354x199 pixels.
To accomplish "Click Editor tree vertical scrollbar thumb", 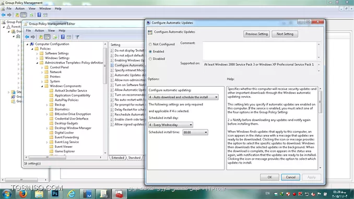I will [105, 66].
